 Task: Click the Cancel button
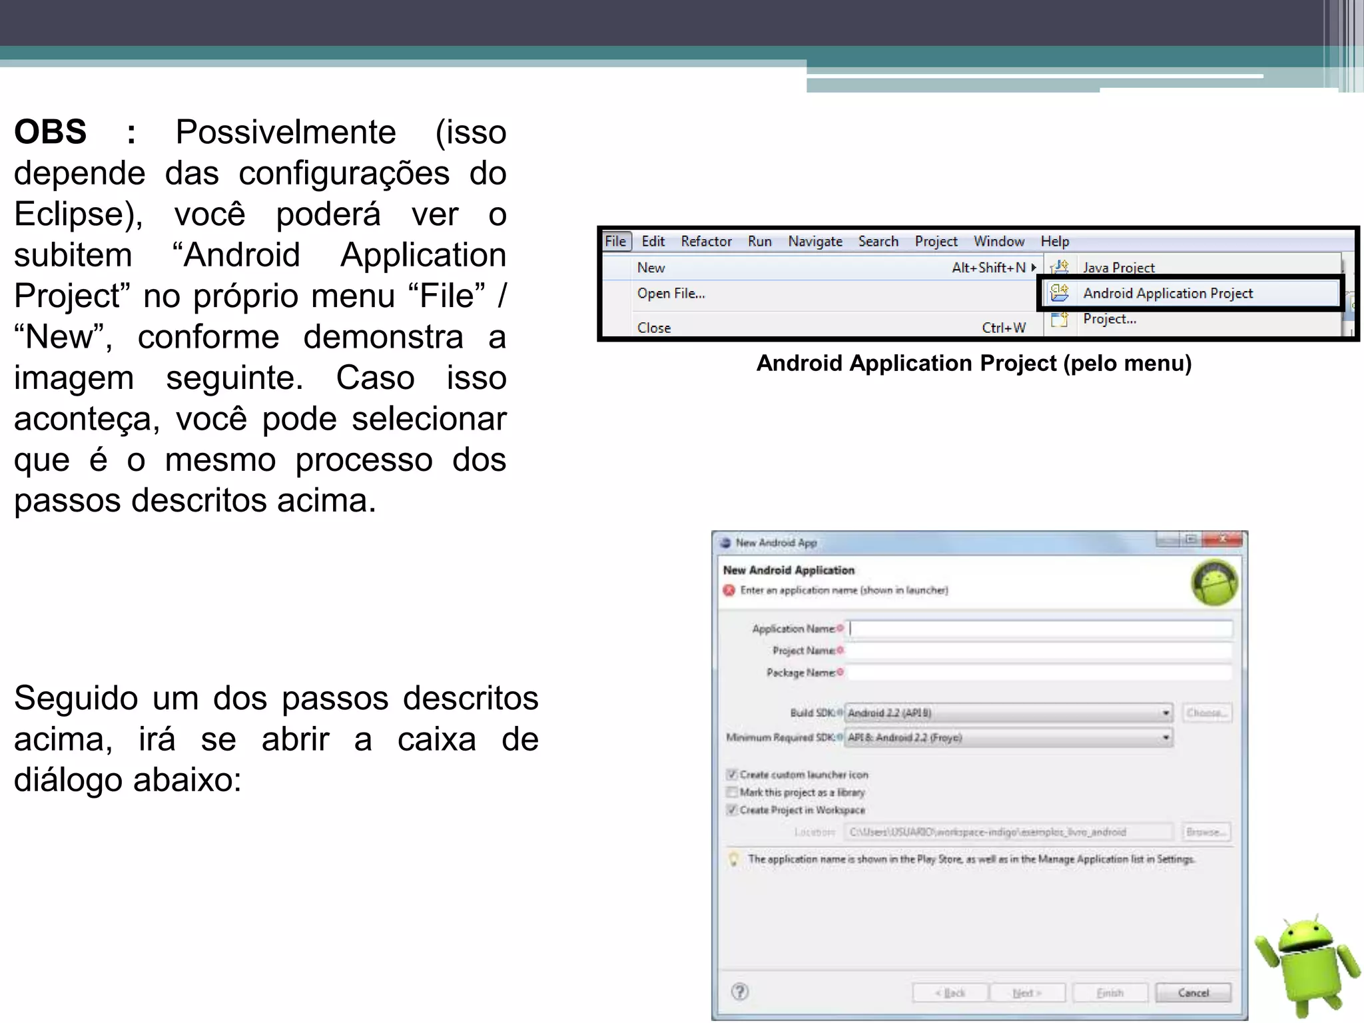pos(1193,993)
